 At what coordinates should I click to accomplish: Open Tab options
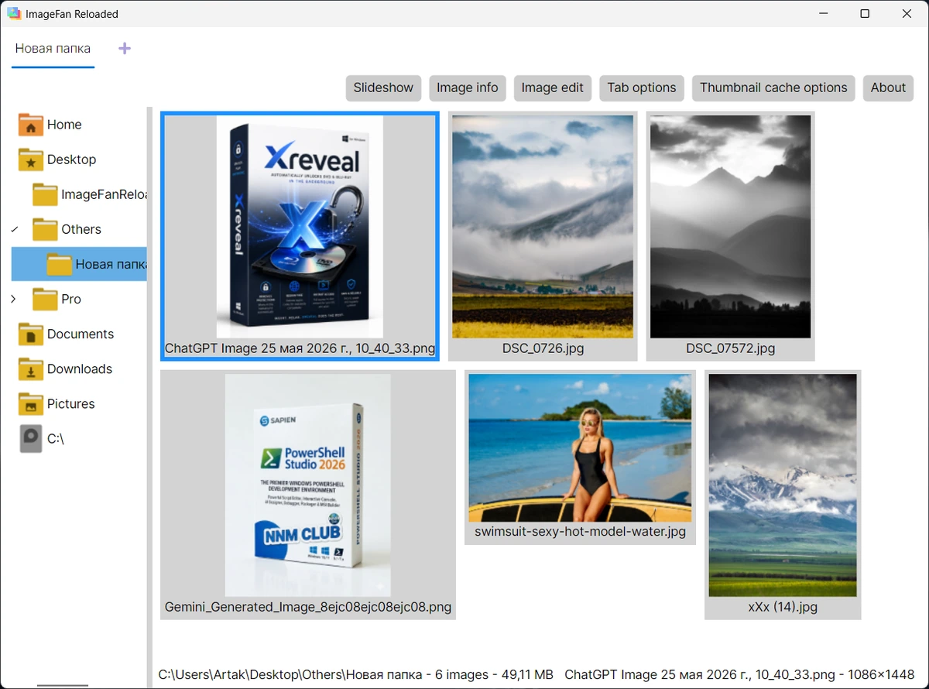[642, 87]
